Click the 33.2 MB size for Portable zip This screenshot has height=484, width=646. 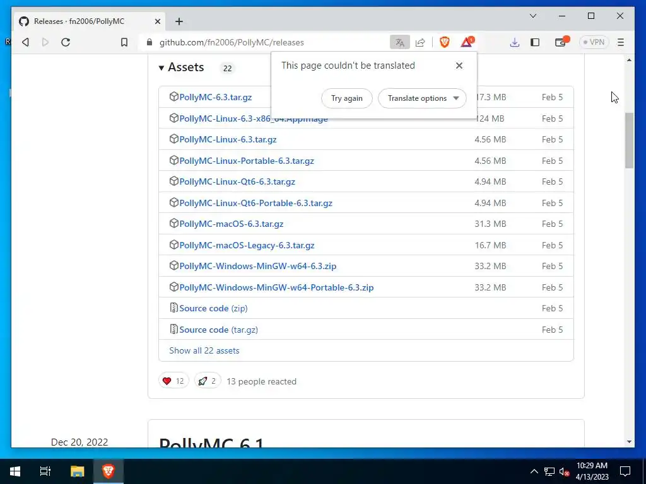[490, 287]
